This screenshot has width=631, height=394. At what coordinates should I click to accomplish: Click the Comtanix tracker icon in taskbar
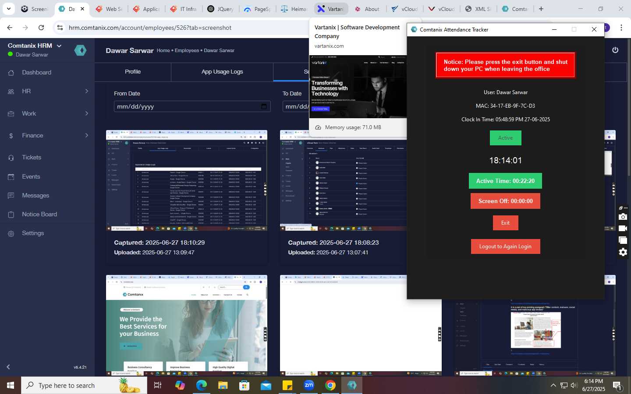point(352,385)
